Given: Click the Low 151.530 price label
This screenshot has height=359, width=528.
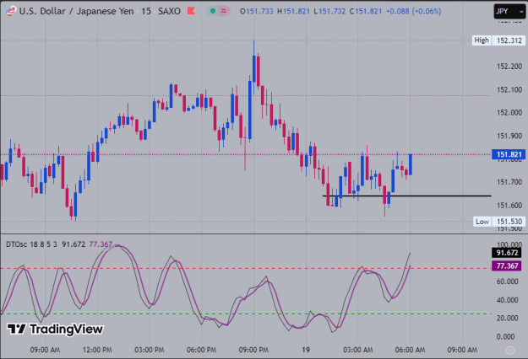Looking at the screenshot, I should coord(499,222).
